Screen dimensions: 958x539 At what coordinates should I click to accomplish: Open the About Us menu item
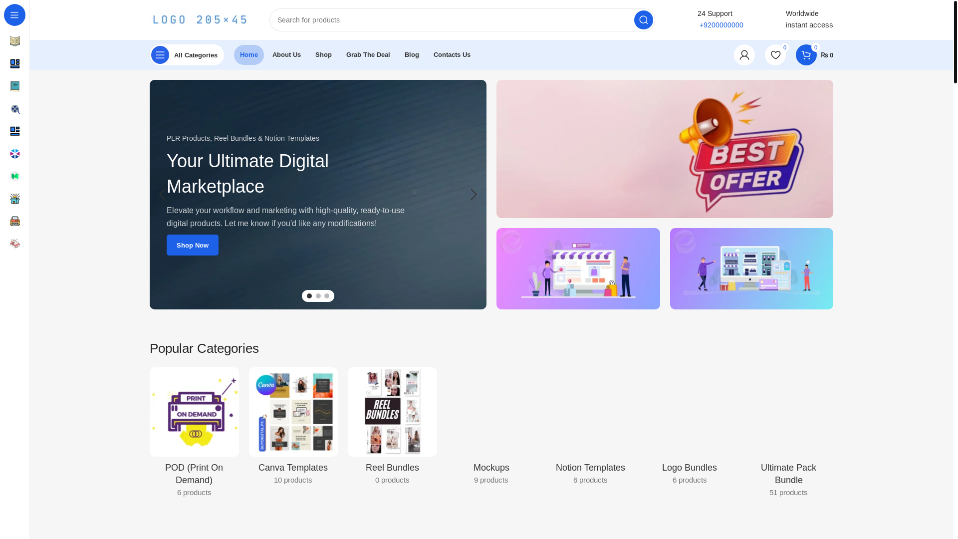(286, 55)
